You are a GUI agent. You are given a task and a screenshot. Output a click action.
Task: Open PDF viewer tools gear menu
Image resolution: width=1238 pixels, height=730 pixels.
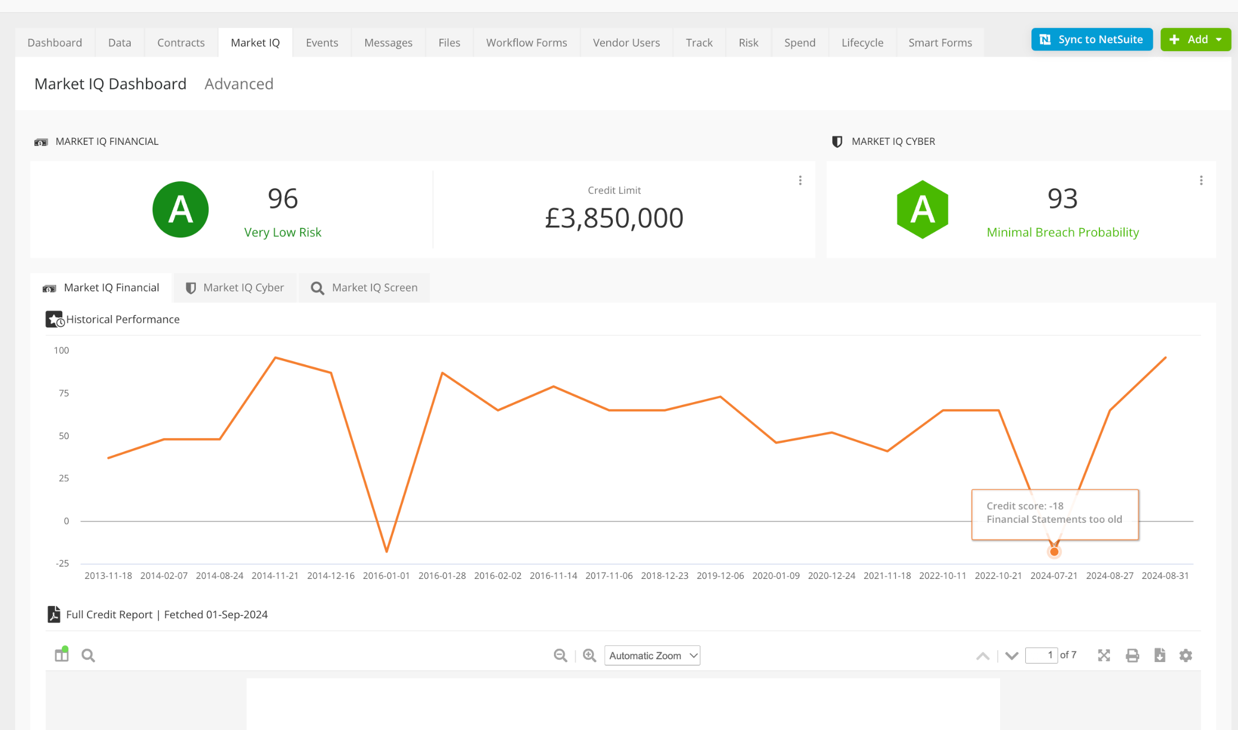point(1185,655)
